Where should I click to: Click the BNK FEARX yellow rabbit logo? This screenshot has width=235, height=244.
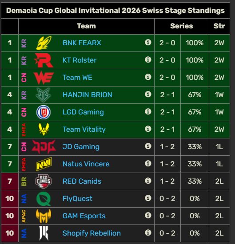point(44,43)
